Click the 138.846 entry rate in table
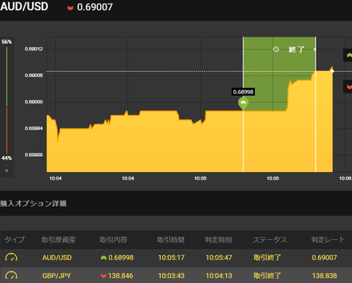Viewport: 352px width, 283px height. (x=121, y=276)
